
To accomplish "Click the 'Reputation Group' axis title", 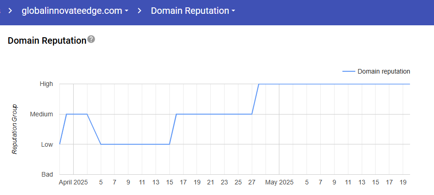I will [x=14, y=129].
